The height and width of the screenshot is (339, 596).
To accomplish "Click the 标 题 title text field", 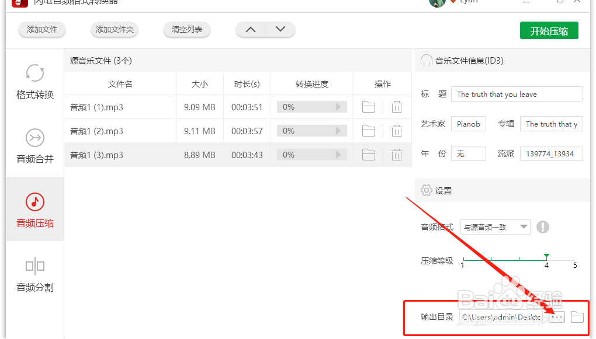I will tap(517, 94).
